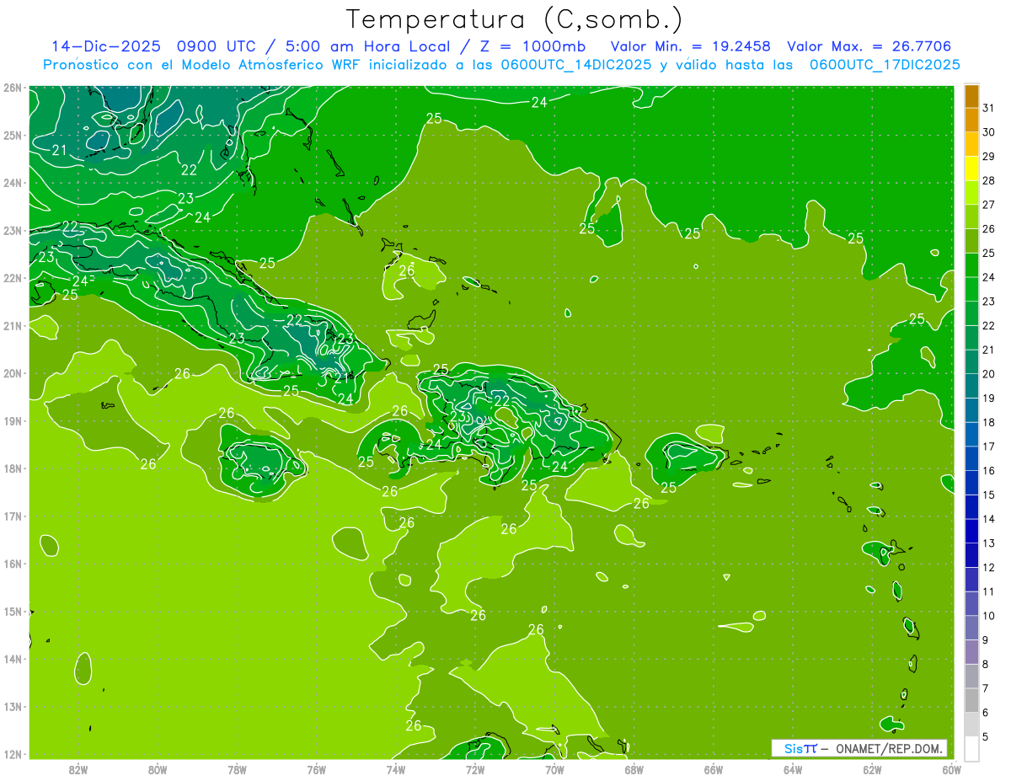The height and width of the screenshot is (781, 1011).
Task: Click the '22N' latitude axis label
Action: click(12, 278)
